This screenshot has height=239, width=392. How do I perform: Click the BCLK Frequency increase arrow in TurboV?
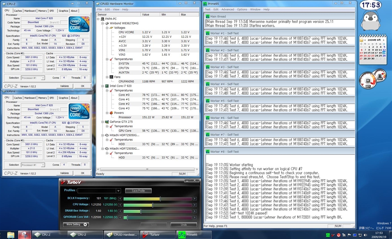click(x=194, y=199)
